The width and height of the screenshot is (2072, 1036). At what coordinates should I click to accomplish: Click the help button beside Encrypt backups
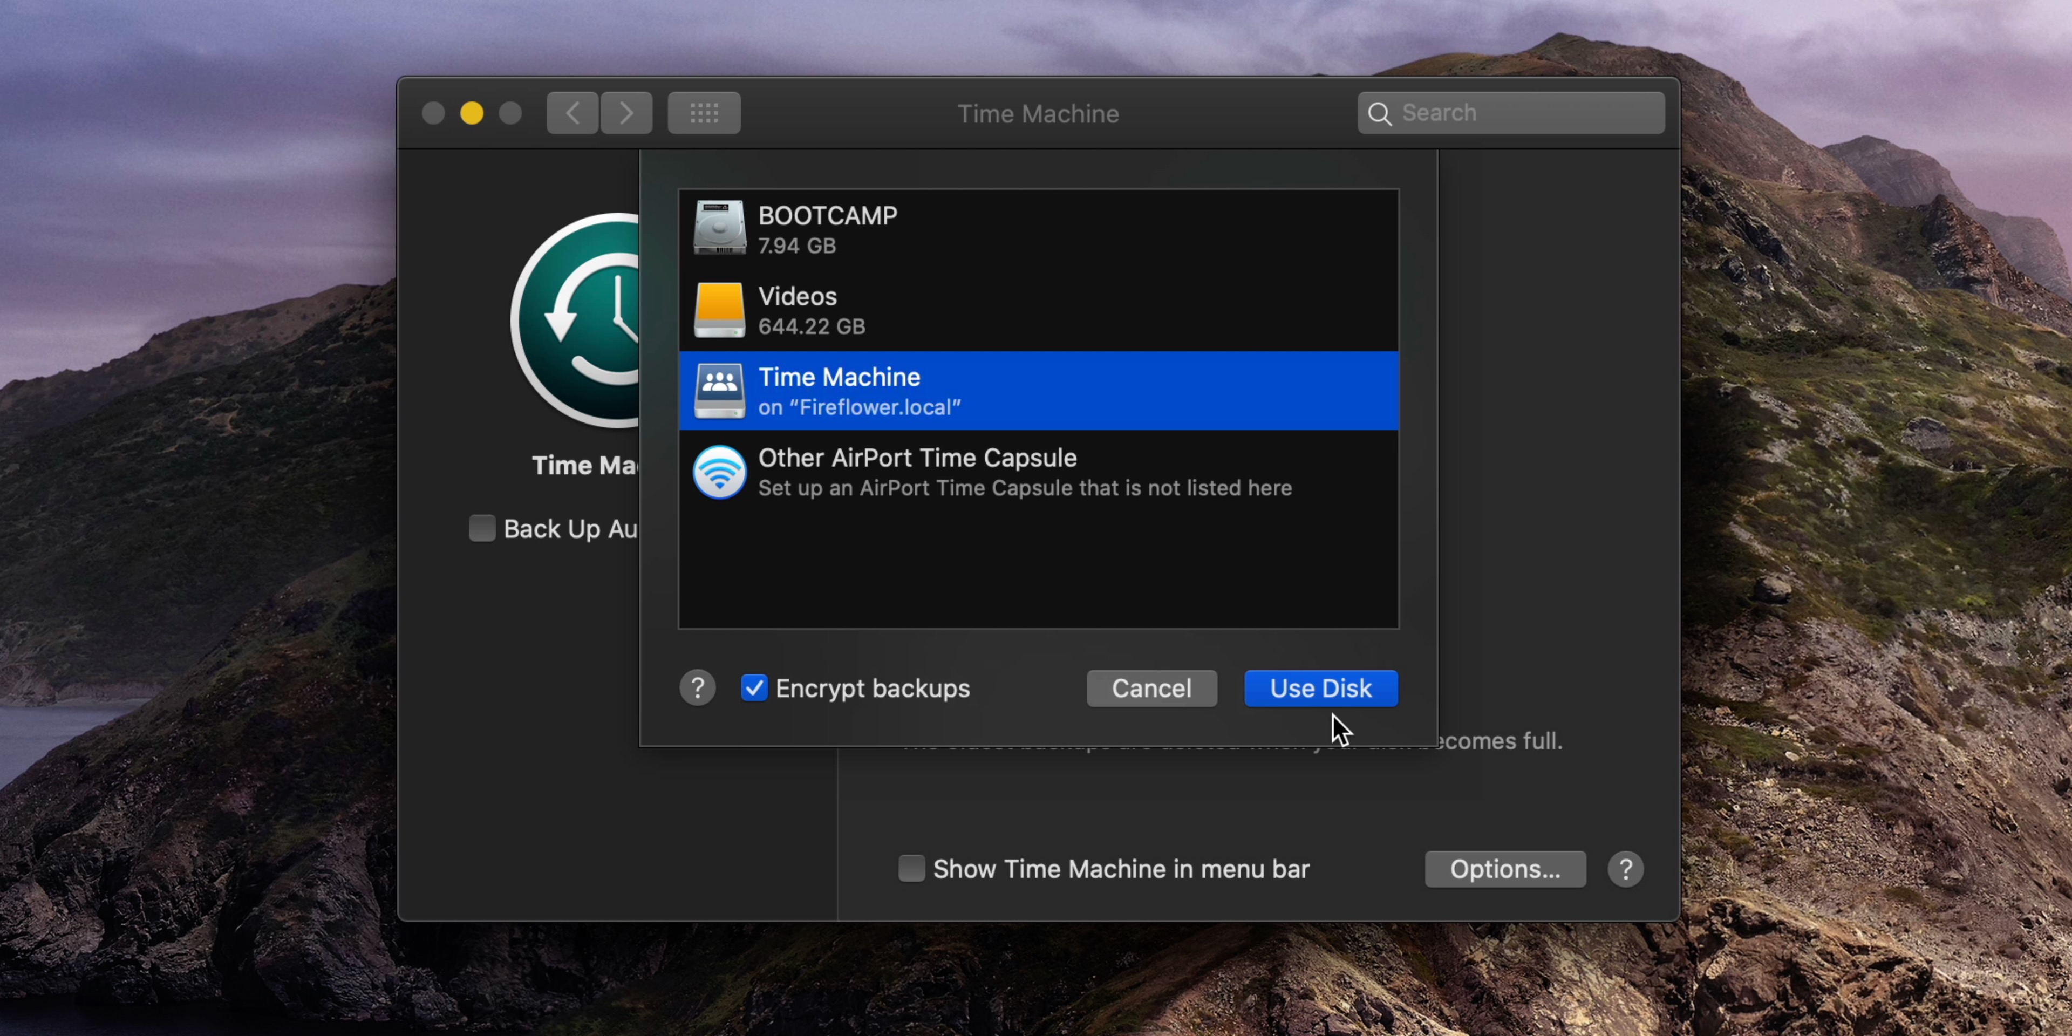click(x=697, y=689)
